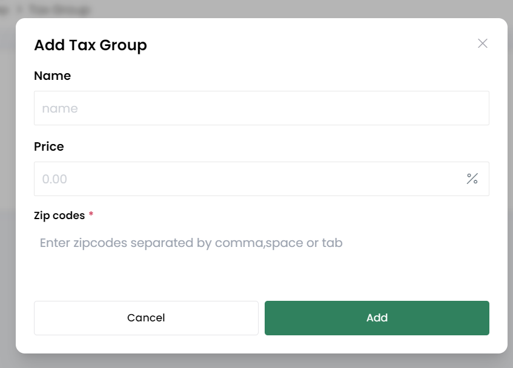This screenshot has height=368, width=513.
Task: Click the Cancel button
Action: (x=146, y=318)
